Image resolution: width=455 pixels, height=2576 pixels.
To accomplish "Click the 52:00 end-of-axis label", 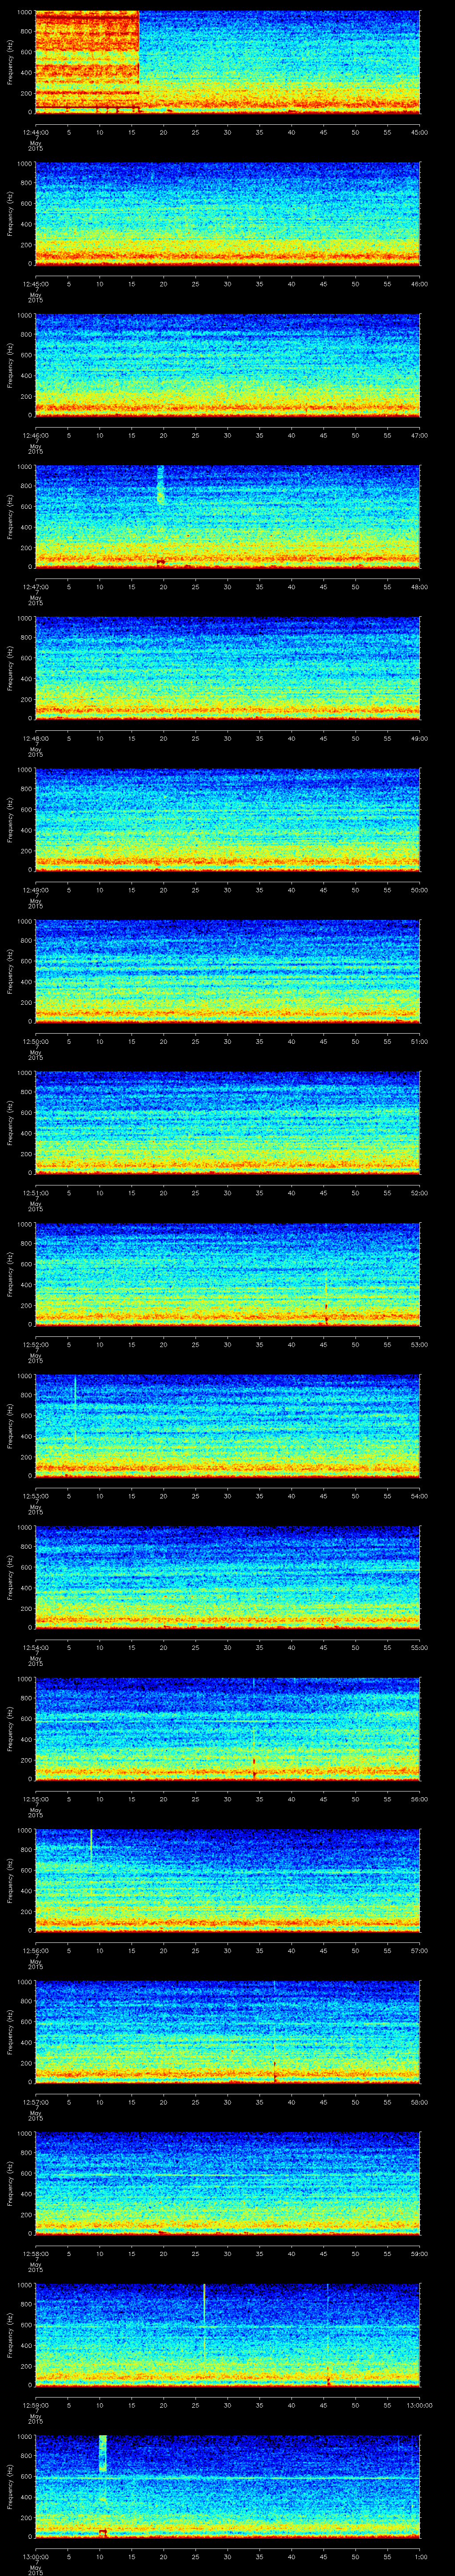I will tap(419, 1193).
